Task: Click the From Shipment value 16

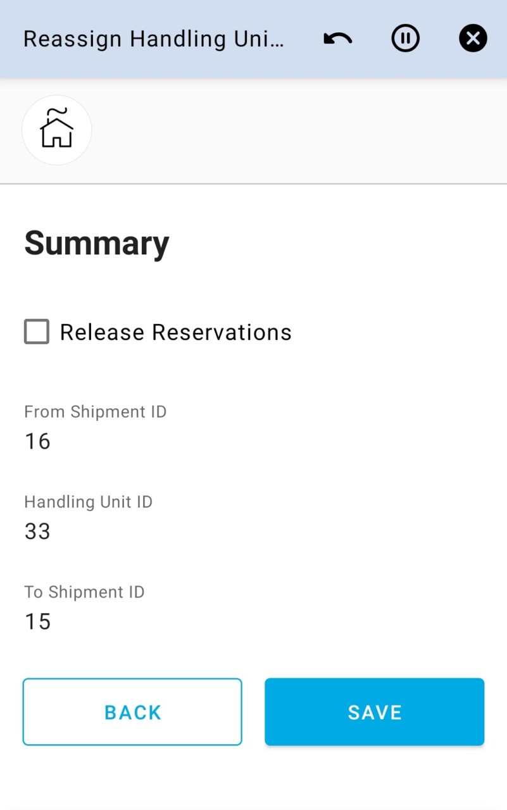Action: point(37,441)
